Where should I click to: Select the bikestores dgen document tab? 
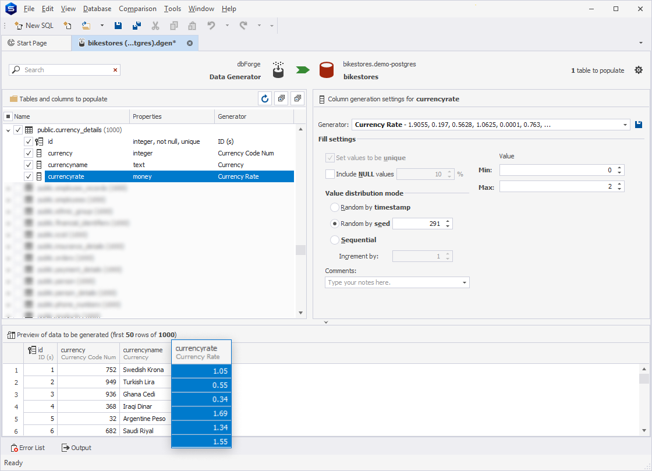pyautogui.click(x=132, y=43)
